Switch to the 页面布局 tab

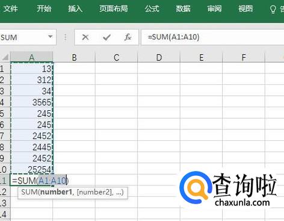[x=114, y=9]
